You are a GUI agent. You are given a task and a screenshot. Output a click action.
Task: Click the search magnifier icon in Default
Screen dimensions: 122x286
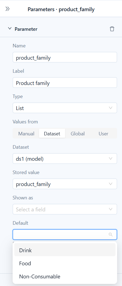click(110, 235)
